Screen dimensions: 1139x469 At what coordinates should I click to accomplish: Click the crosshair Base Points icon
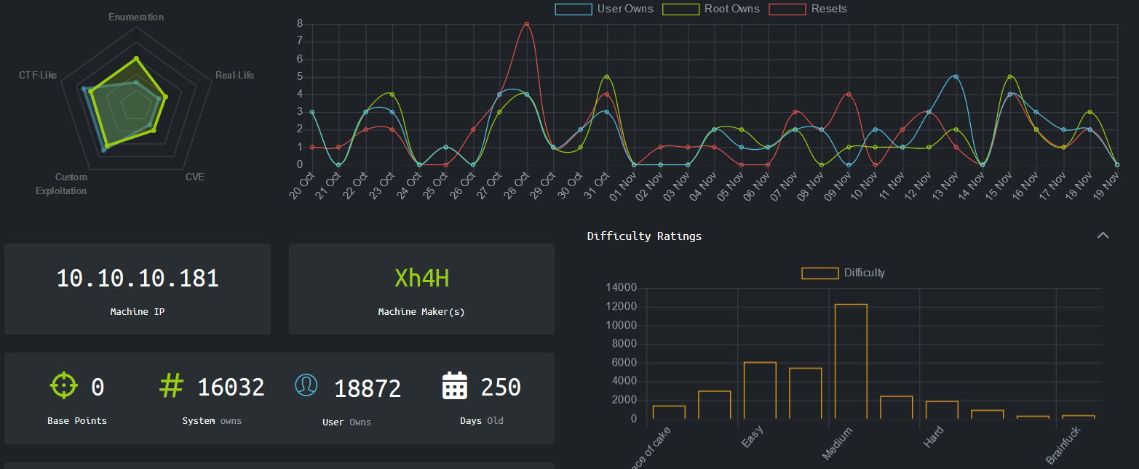[64, 385]
